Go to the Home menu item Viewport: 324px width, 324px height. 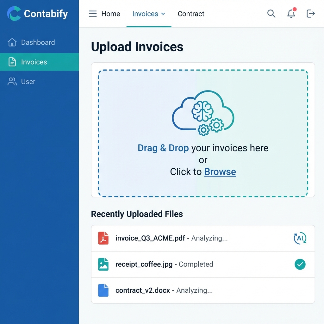(110, 14)
